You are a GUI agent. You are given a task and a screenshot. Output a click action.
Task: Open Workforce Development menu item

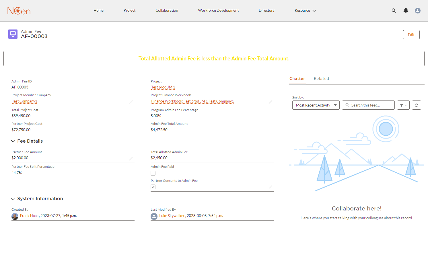[x=218, y=11]
